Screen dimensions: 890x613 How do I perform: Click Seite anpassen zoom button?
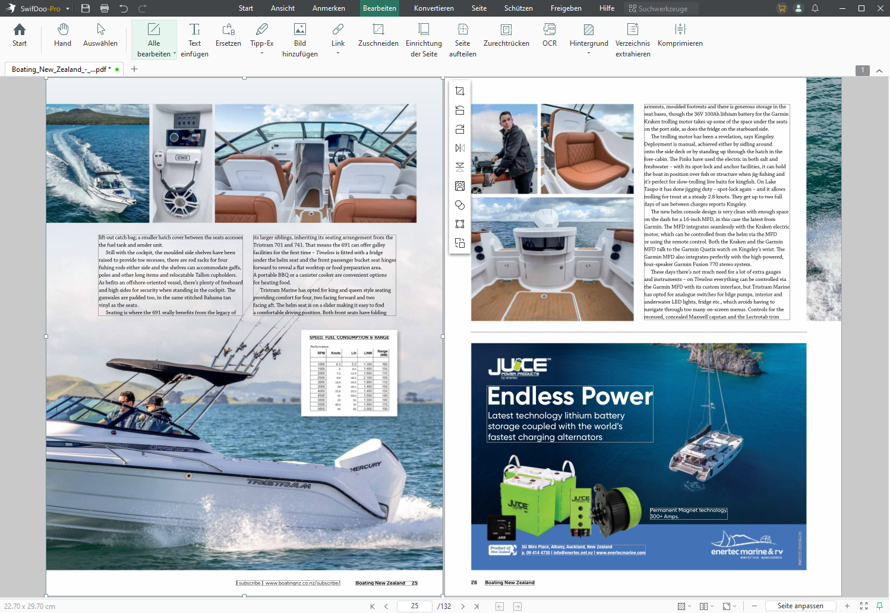[800, 606]
